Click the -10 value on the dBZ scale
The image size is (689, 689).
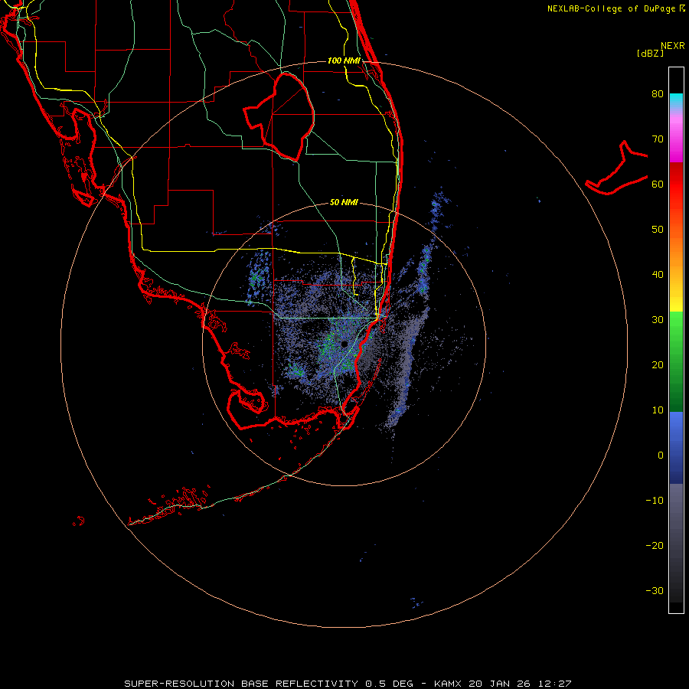coord(655,501)
